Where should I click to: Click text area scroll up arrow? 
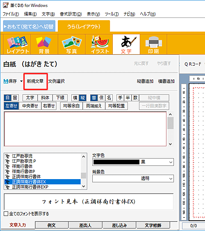pos(170,114)
